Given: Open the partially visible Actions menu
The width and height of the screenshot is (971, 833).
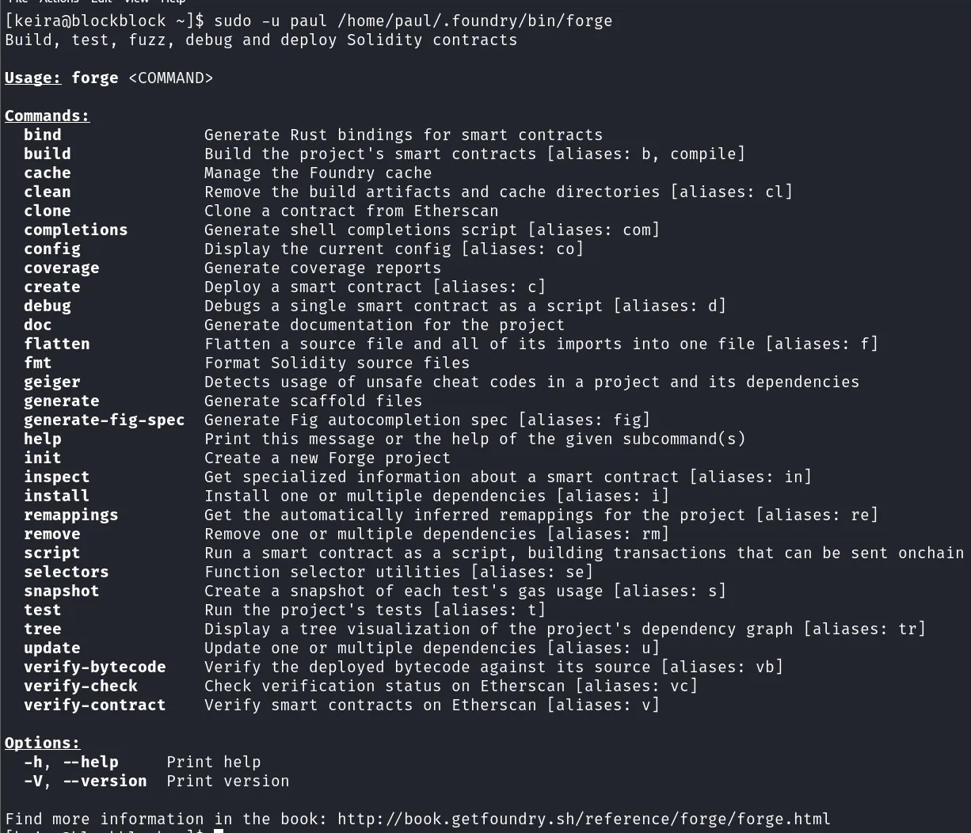Looking at the screenshot, I should coord(59,2).
